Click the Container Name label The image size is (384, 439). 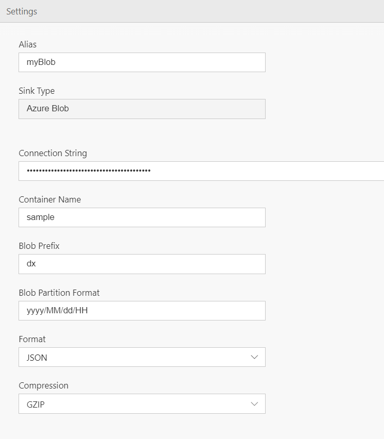(x=50, y=199)
